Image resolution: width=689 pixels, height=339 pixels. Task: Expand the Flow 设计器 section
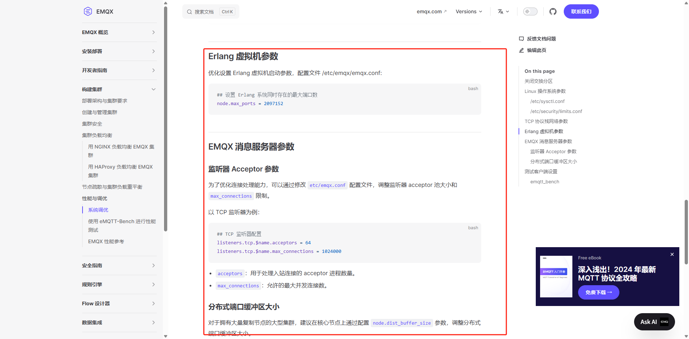point(119,303)
